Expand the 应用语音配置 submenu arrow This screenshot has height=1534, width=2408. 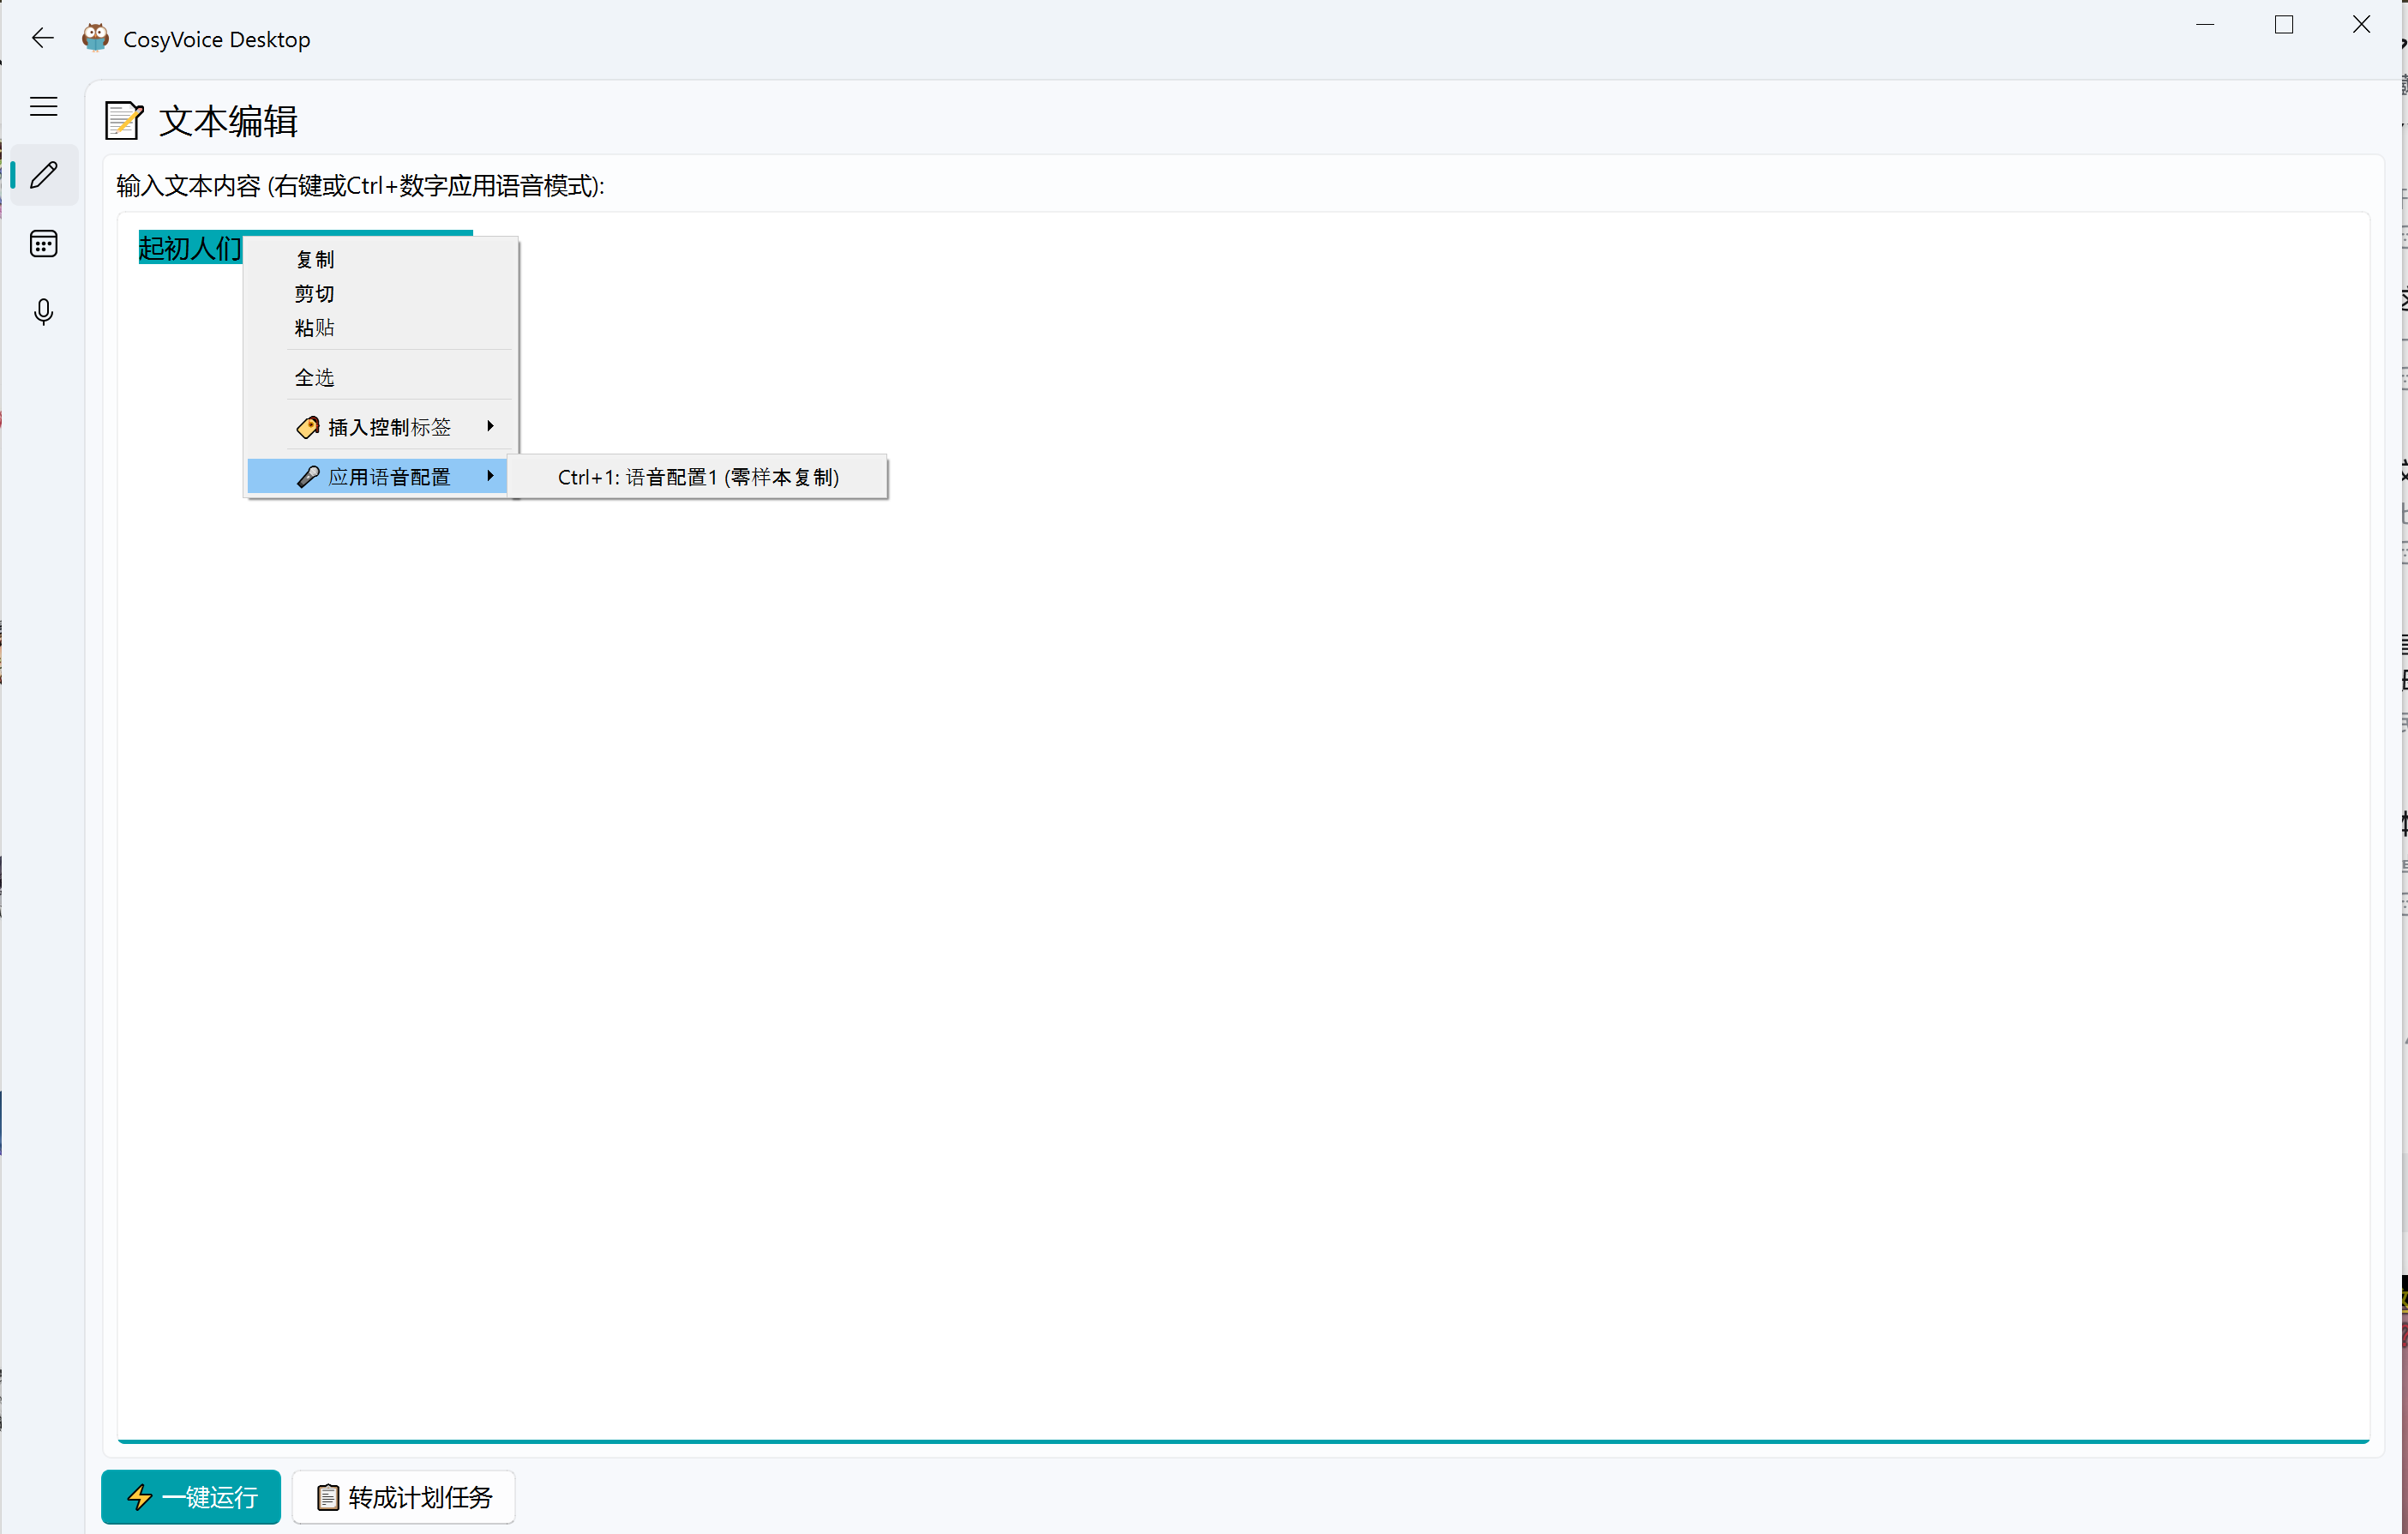click(x=490, y=476)
